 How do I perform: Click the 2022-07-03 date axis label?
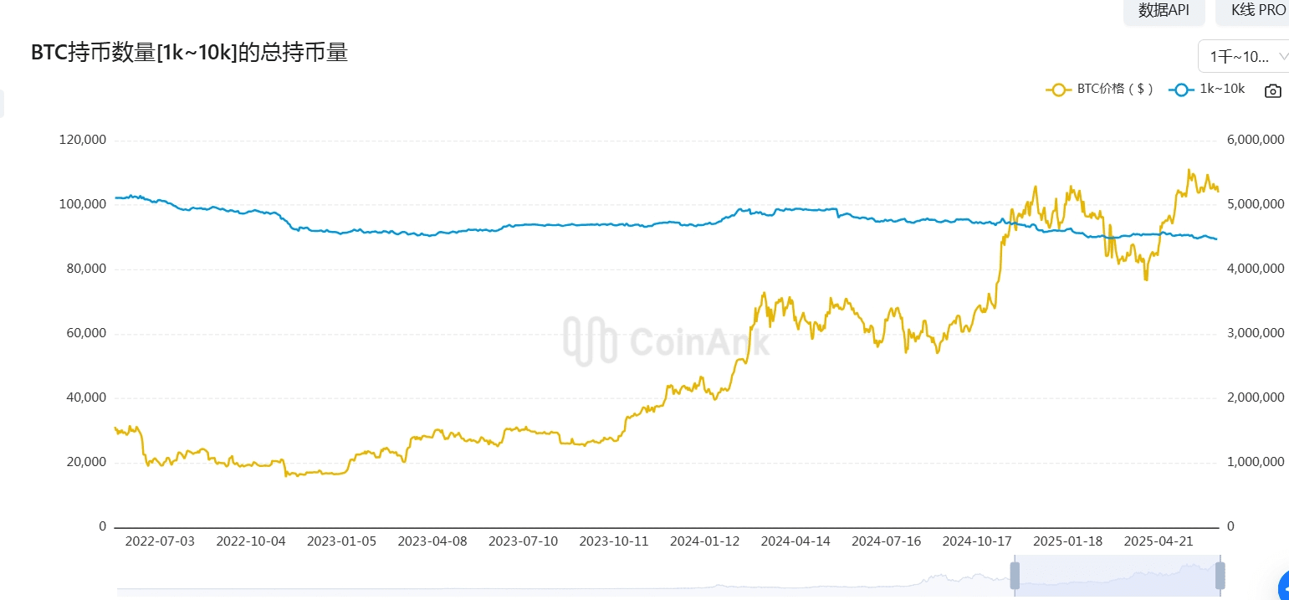[160, 541]
